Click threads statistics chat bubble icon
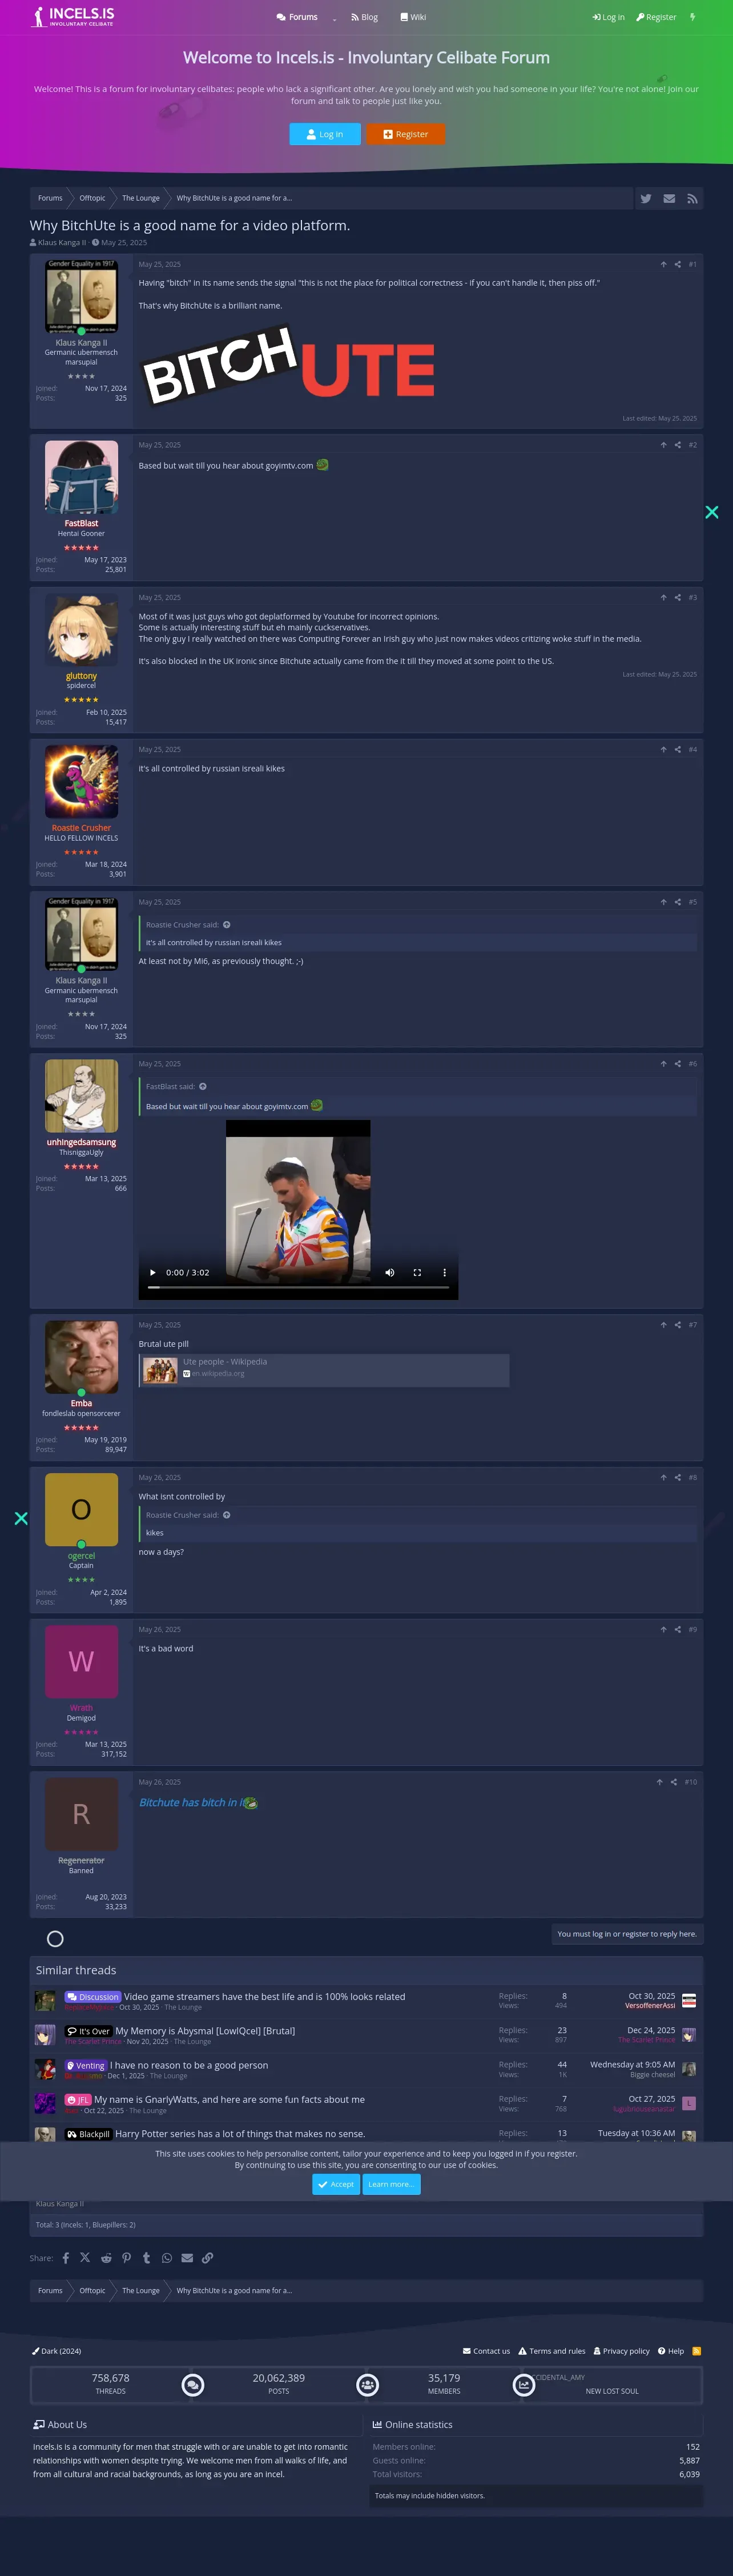The height and width of the screenshot is (2576, 733). (194, 2385)
